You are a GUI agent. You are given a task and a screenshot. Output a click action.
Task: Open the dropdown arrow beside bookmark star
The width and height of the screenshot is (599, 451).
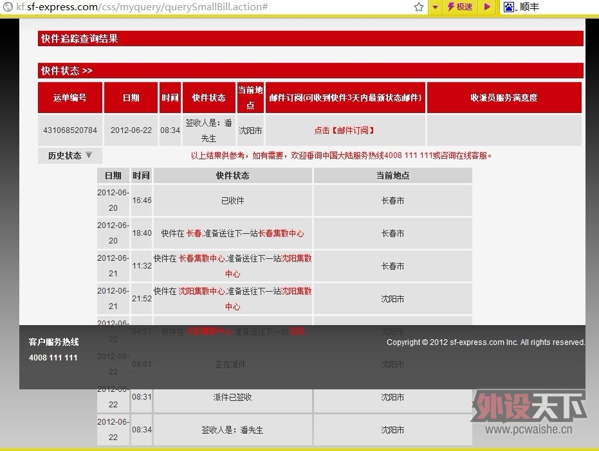coord(435,7)
